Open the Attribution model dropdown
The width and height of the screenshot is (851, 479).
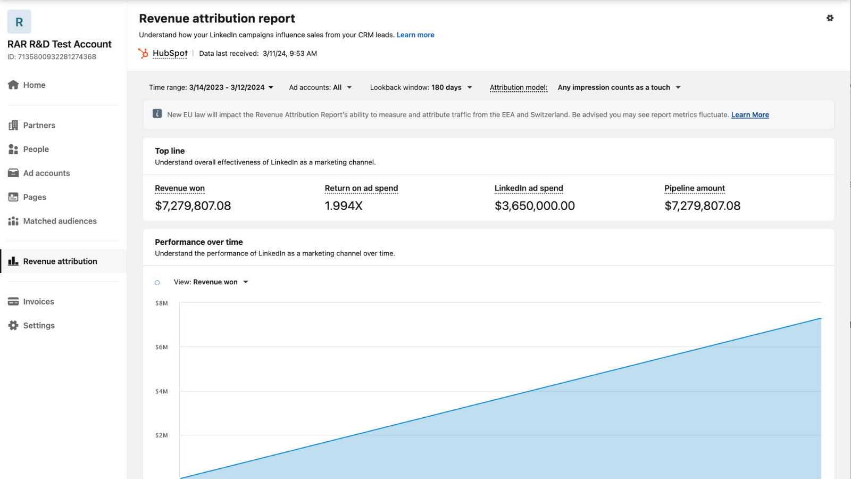(619, 87)
